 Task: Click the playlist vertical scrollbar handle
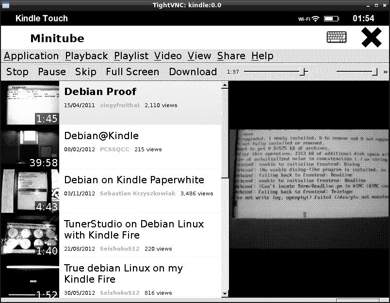click(x=225, y=134)
